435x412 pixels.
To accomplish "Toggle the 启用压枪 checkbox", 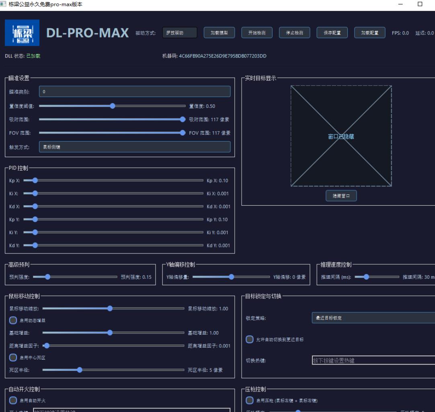I will [250, 400].
